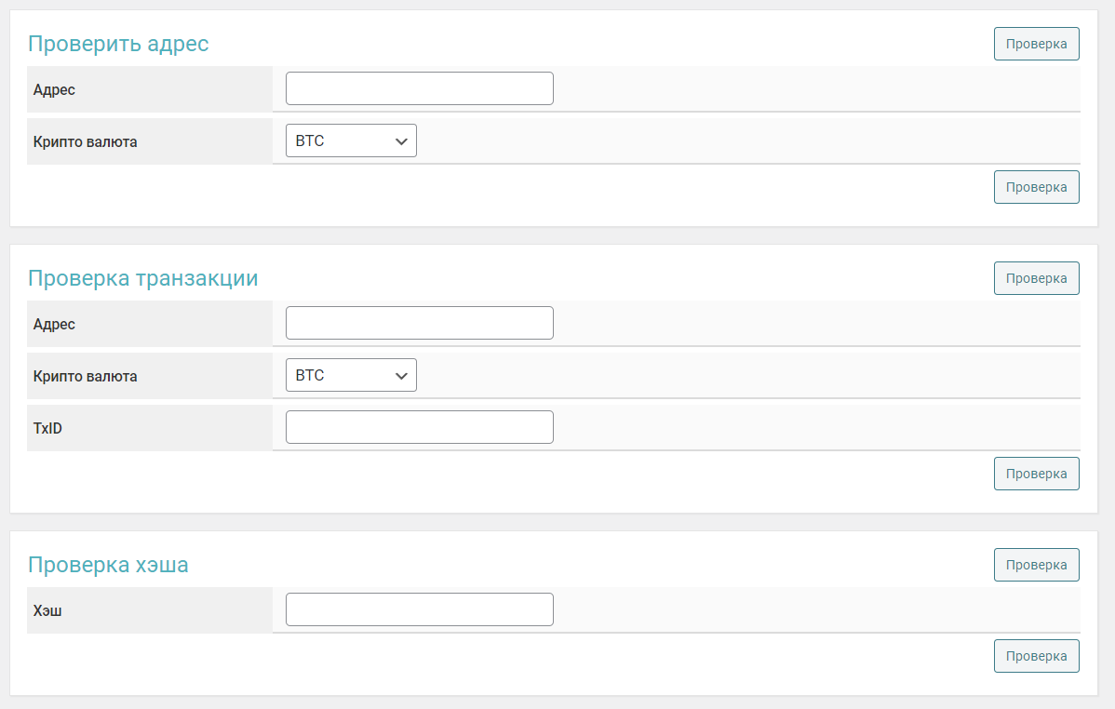Expand the Крипто валюта dropdown in the Проверка транзакции section
This screenshot has width=1115, height=709.
[x=351, y=375]
